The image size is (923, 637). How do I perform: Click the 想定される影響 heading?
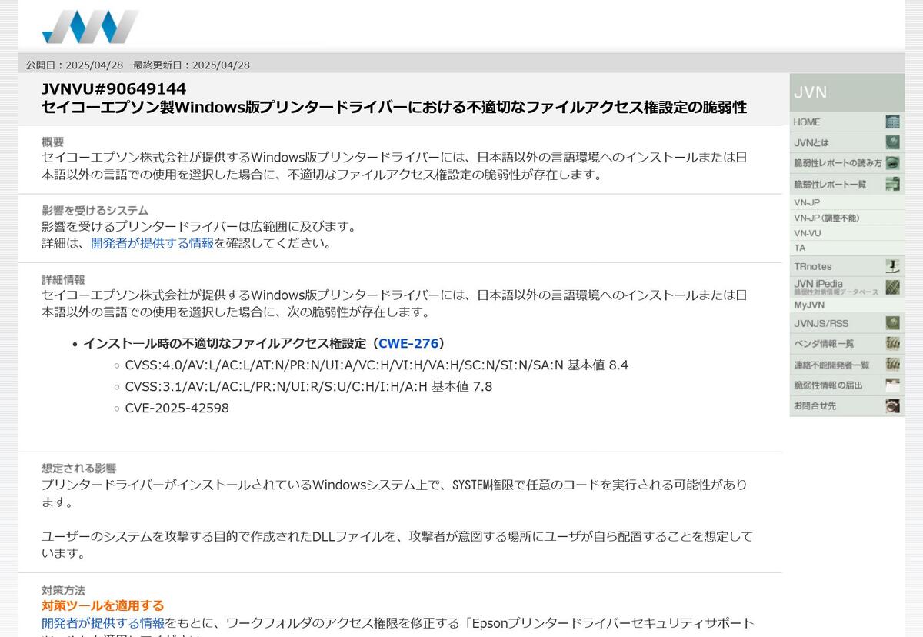79,468
